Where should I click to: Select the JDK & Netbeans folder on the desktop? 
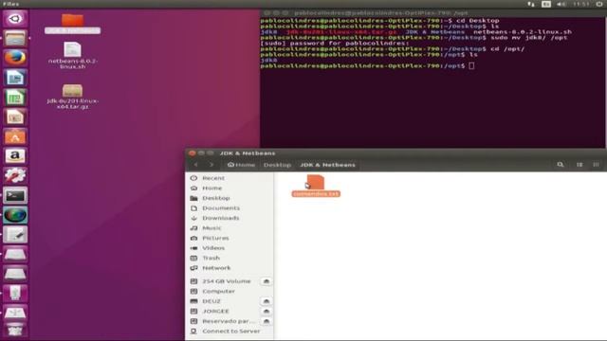[x=72, y=23]
